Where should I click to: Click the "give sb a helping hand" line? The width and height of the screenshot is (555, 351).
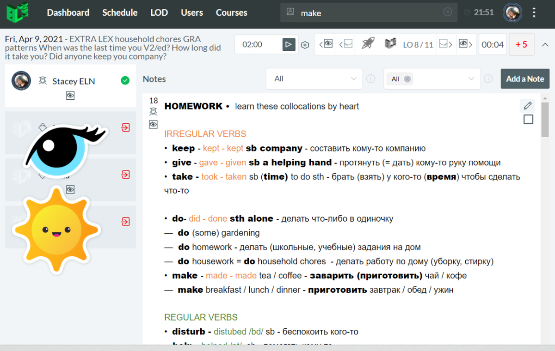click(333, 163)
